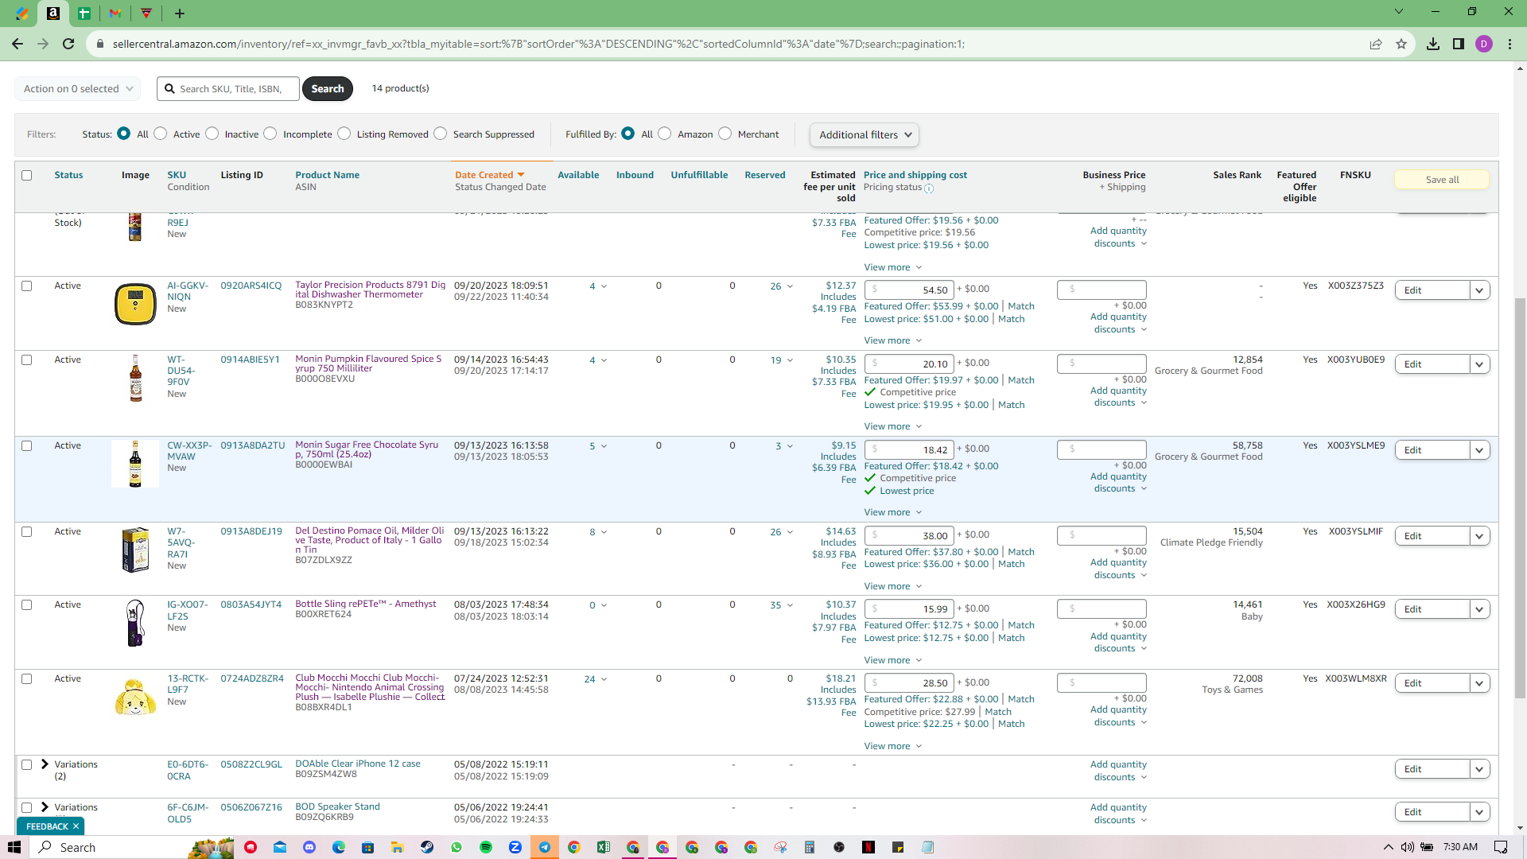Screen dimensions: 1527x859
Task: Open the Chrome profile avatar D
Action: [x=1484, y=44]
